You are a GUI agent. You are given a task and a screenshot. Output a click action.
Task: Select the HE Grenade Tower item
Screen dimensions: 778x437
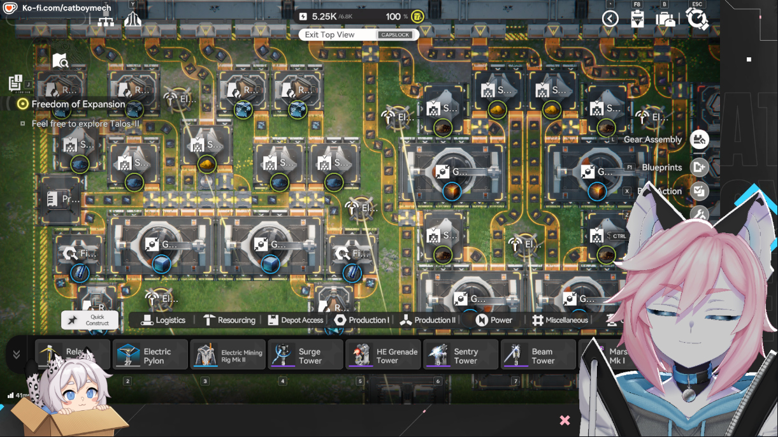click(x=384, y=355)
